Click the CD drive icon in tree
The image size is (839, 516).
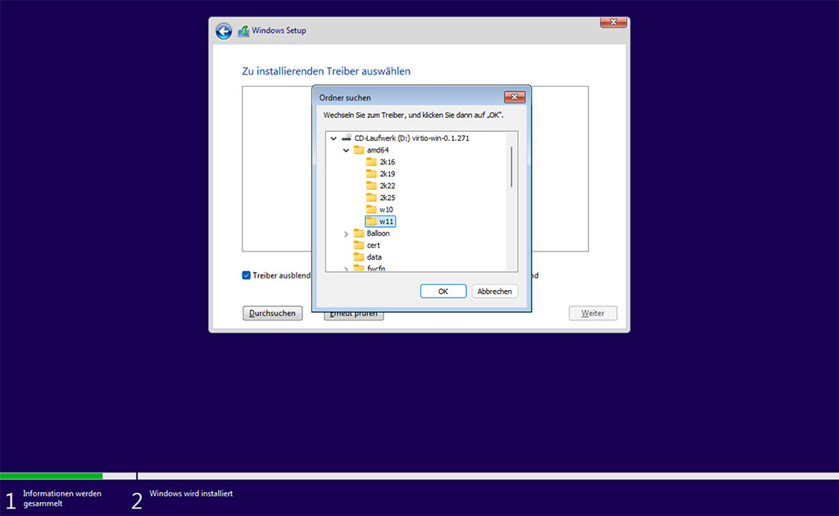tap(347, 138)
